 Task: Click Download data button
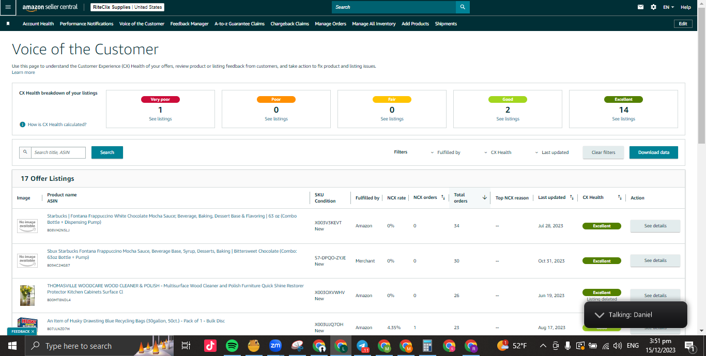point(653,152)
